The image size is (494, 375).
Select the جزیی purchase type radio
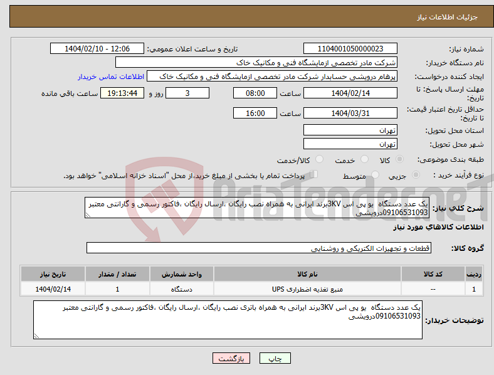(x=416, y=174)
